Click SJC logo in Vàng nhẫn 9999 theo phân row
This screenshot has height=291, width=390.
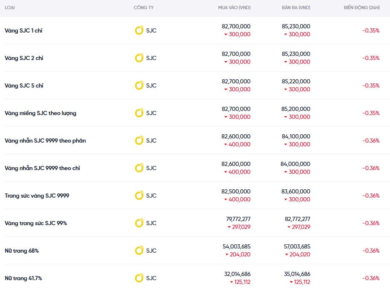[x=139, y=140]
